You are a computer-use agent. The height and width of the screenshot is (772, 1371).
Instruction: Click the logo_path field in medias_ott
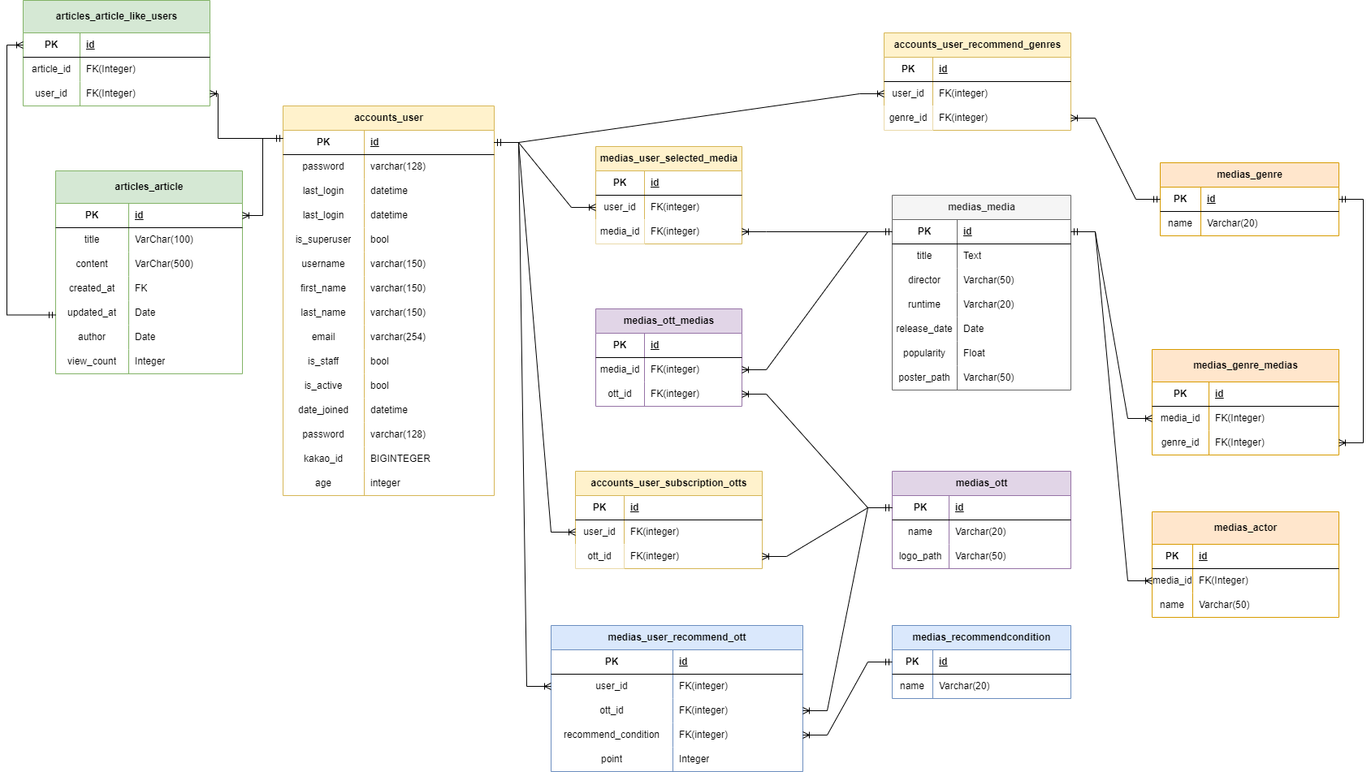[920, 556]
